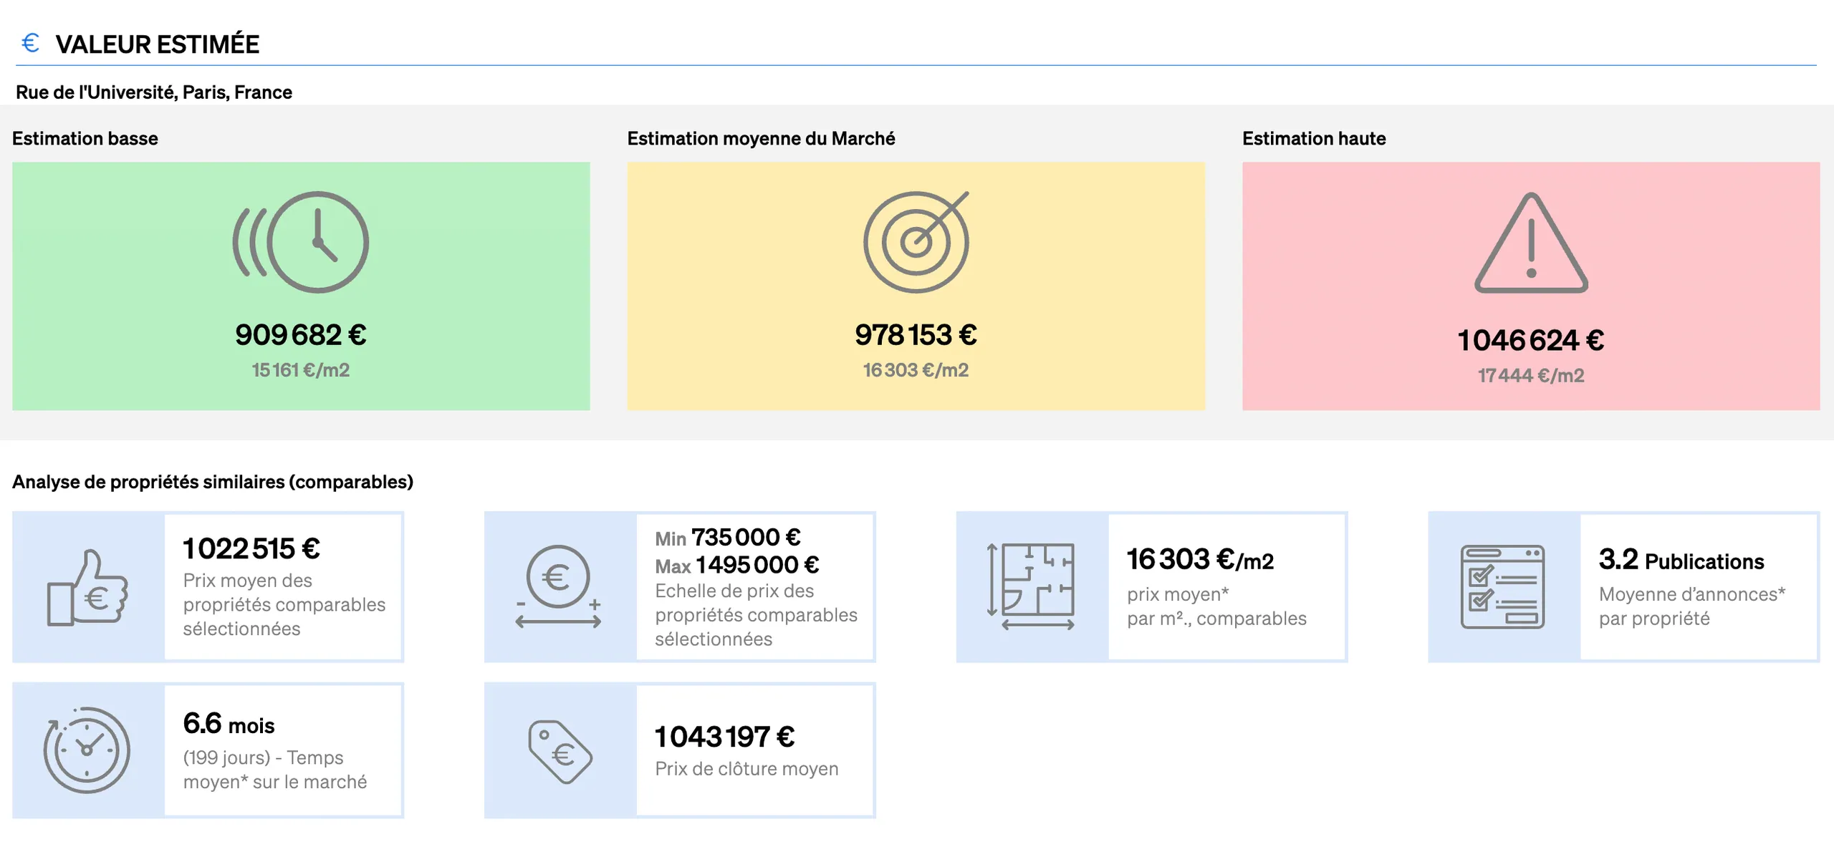Click the target icon in Estimation moyenne card

[916, 242]
